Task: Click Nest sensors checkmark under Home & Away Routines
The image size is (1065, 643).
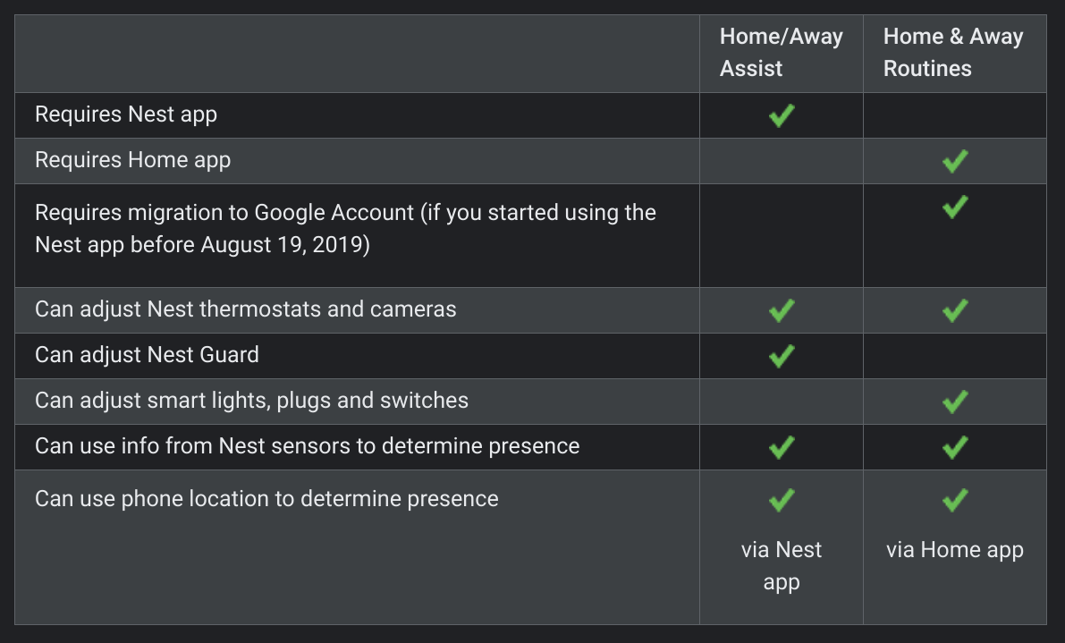Action: click(955, 447)
